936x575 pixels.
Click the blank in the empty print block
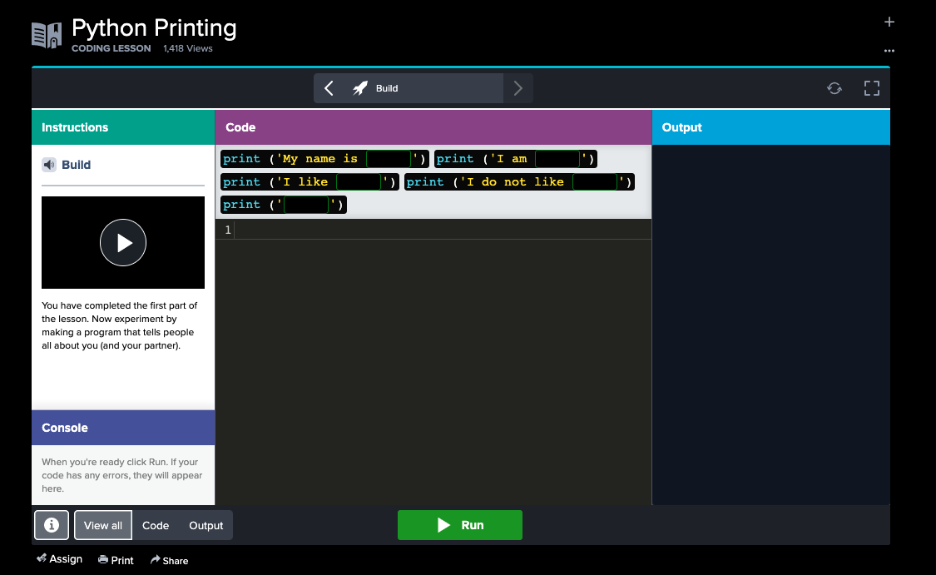(x=306, y=205)
